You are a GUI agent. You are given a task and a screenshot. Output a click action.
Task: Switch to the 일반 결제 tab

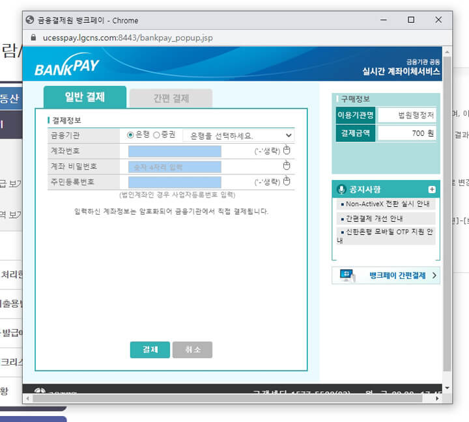(x=85, y=97)
